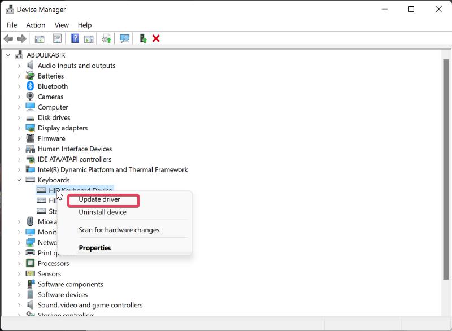
Task: Click Show/Hide Action Pane toolbar icon
Action: tap(89, 38)
